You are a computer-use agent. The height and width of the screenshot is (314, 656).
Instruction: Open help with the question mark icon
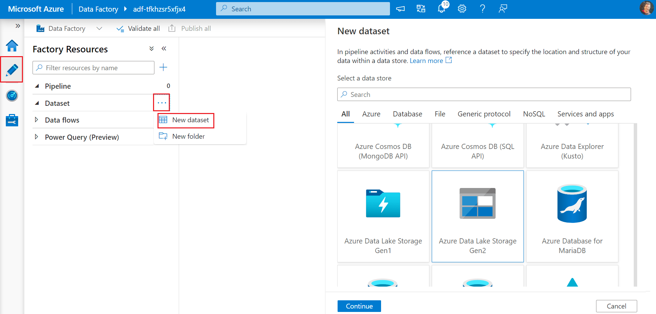coord(482,9)
